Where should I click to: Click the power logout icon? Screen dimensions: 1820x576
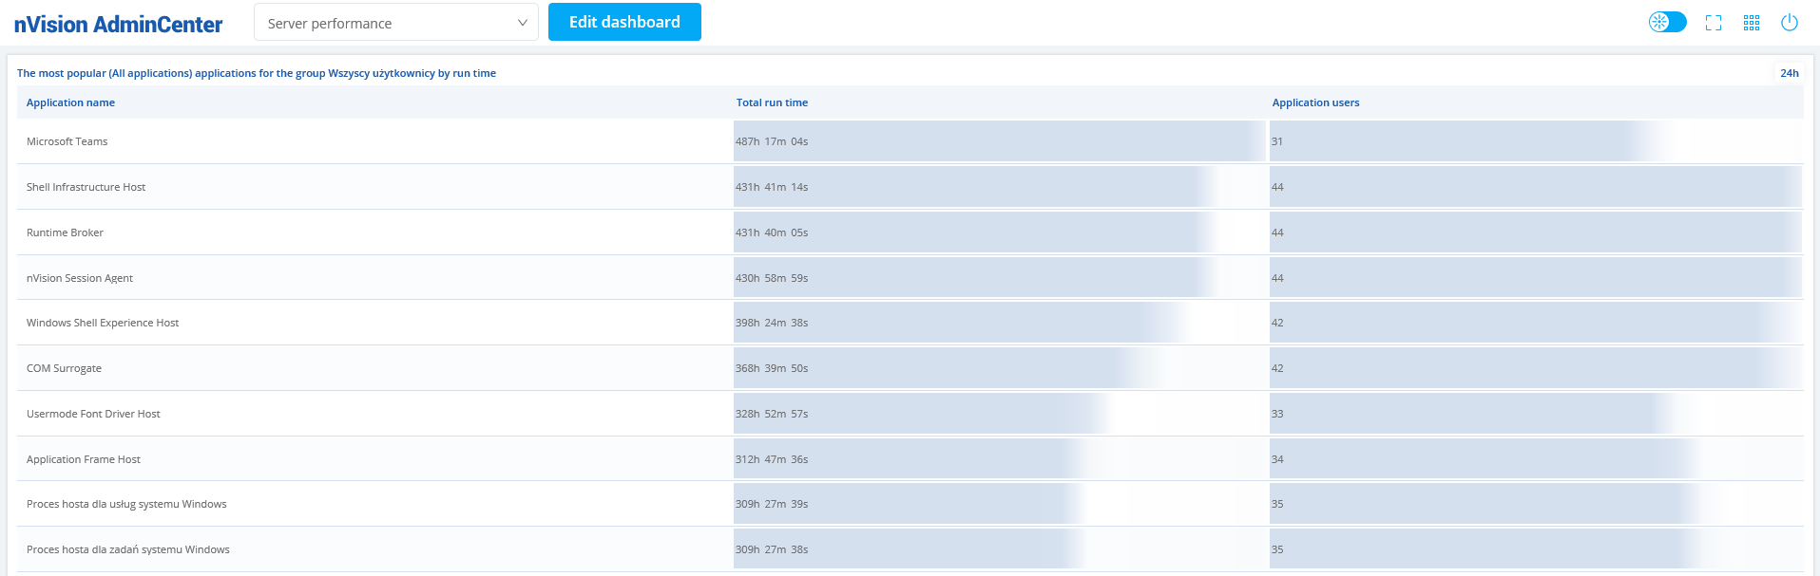tap(1790, 23)
